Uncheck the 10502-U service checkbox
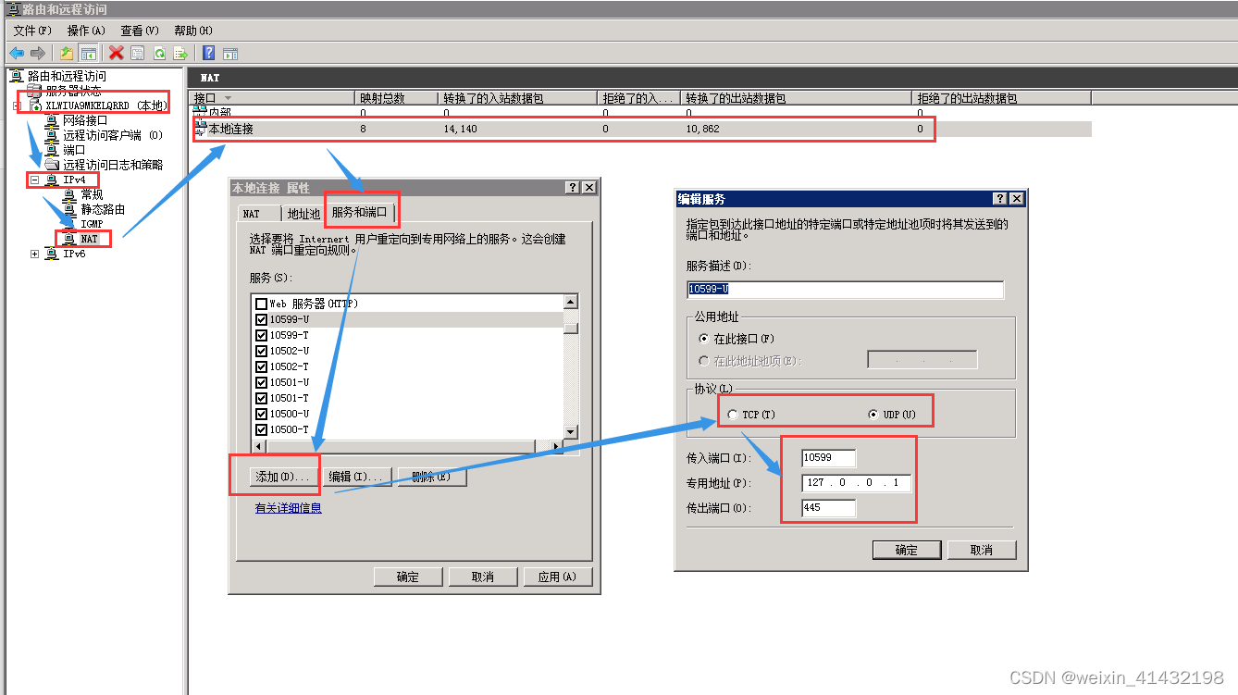1238x695 pixels. [261, 351]
